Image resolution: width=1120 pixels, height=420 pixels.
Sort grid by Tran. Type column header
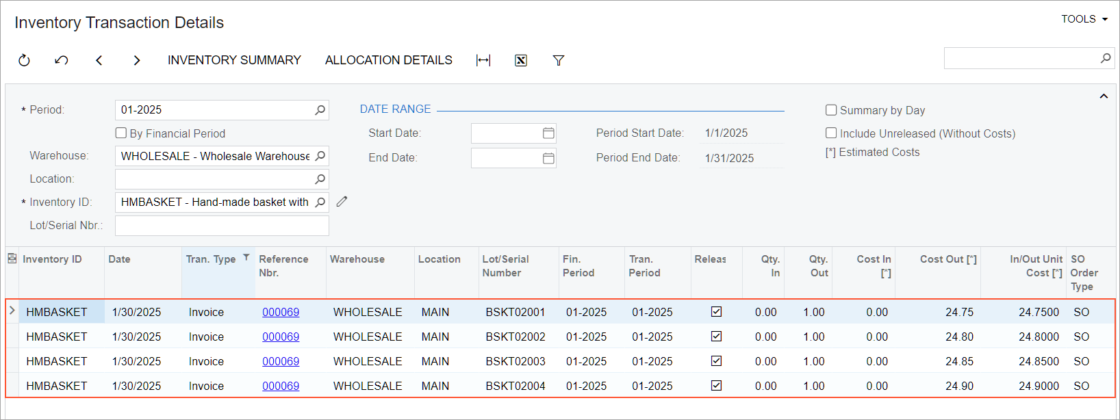coord(211,259)
